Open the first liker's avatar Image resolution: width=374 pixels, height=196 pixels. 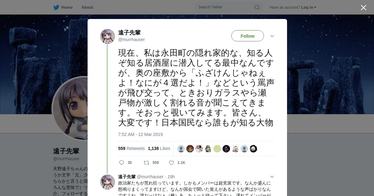pos(181,149)
